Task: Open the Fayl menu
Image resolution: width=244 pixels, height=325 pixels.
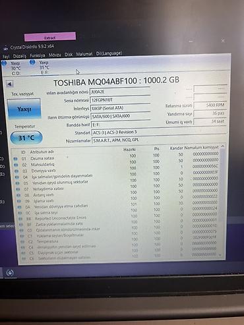Action: (6, 57)
